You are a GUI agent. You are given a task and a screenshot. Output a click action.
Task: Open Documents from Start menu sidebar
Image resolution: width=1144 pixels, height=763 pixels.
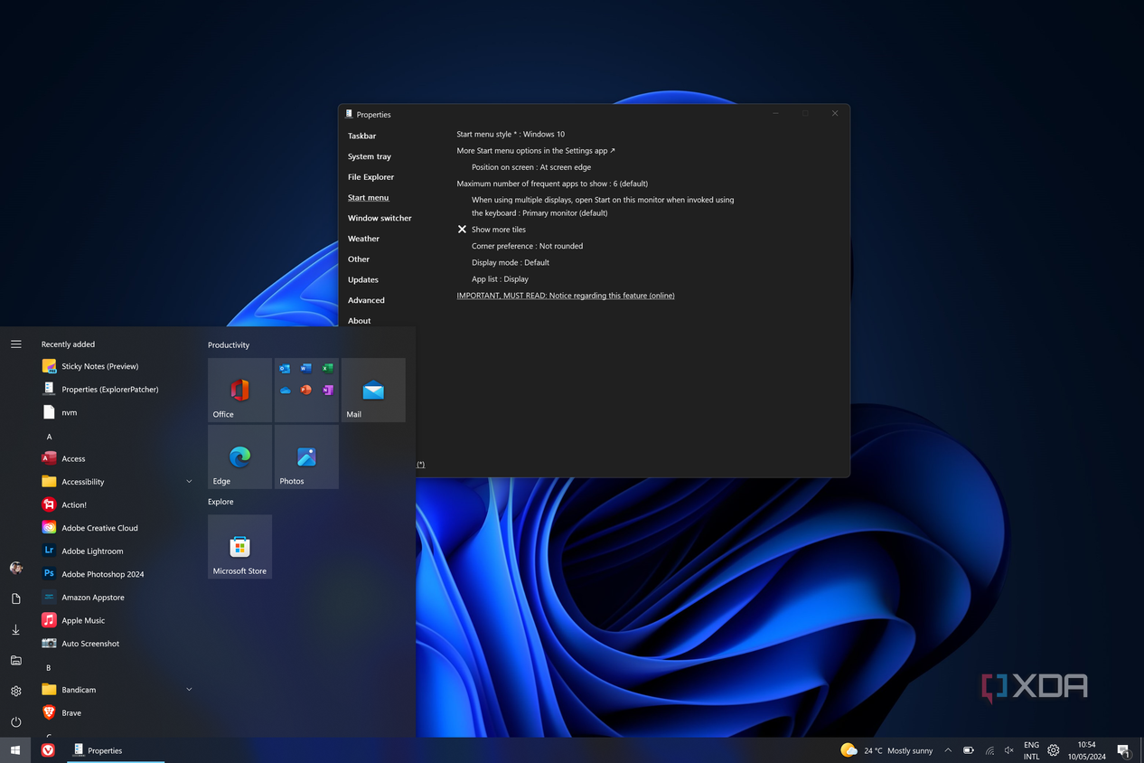click(15, 598)
